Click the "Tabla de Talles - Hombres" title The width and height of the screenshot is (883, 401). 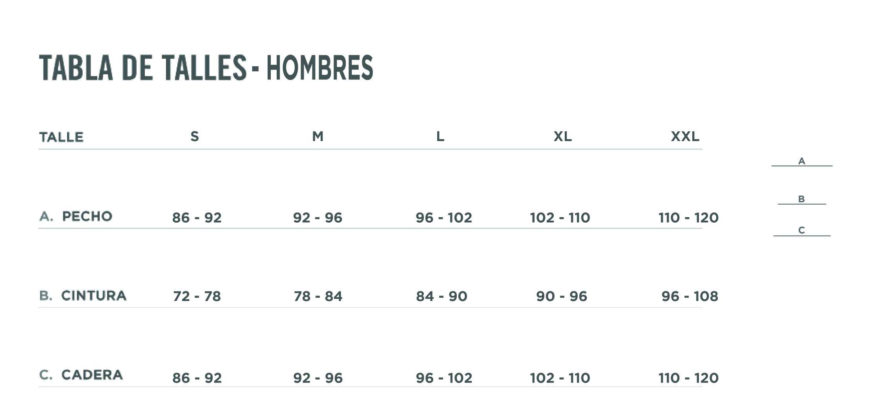206,68
